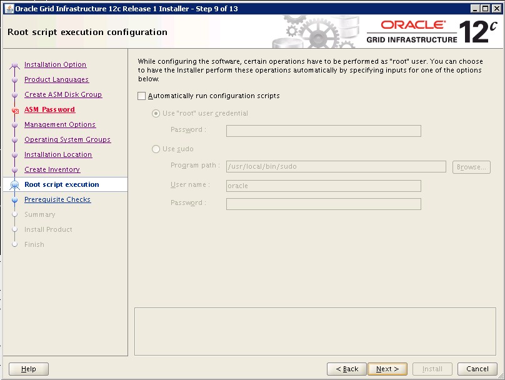The height and width of the screenshot is (380, 505).
Task: Open the ASM Password step
Action: (x=49, y=109)
